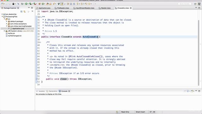The width and height of the screenshot is (202, 114).
Task: Select myfile.txt in Package Explorer
Action: click(11, 33)
